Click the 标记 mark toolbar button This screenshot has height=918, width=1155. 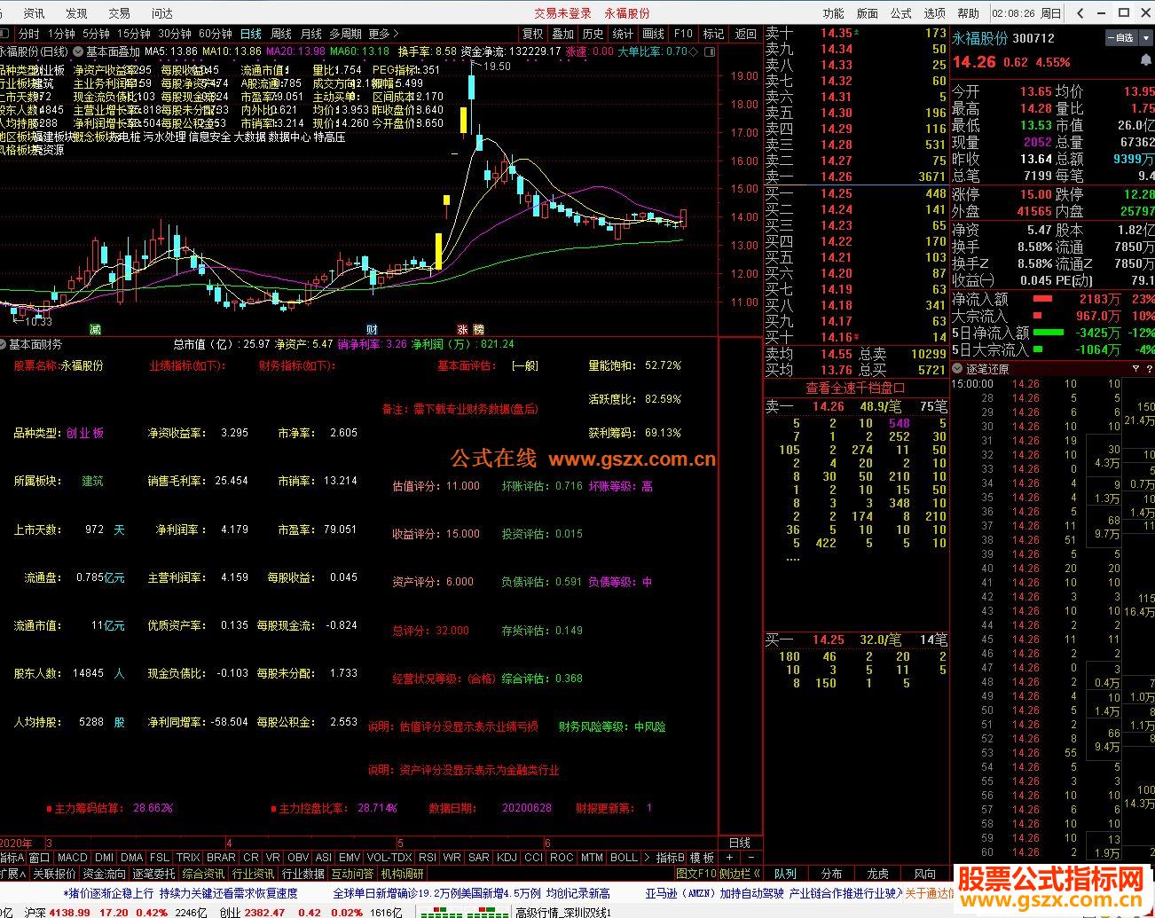click(x=713, y=34)
